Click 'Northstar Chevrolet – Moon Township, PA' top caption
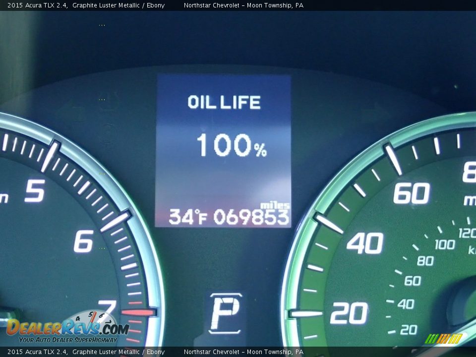476x357 pixels. tap(243, 5)
